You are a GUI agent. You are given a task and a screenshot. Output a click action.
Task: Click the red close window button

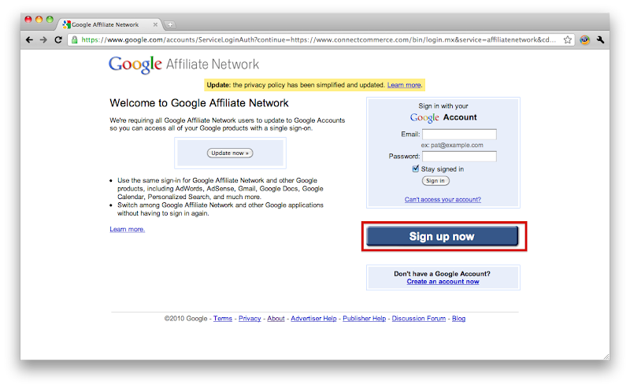(x=28, y=19)
